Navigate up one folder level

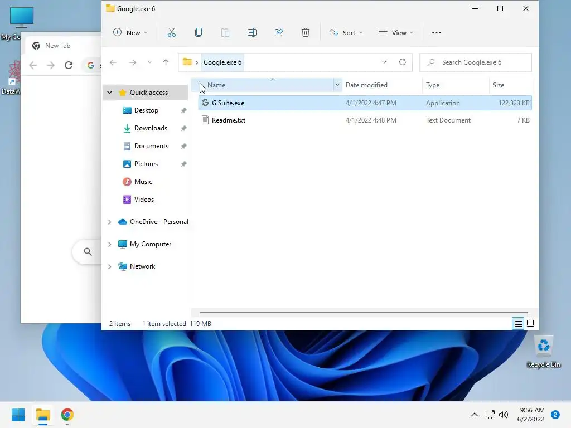pos(166,62)
